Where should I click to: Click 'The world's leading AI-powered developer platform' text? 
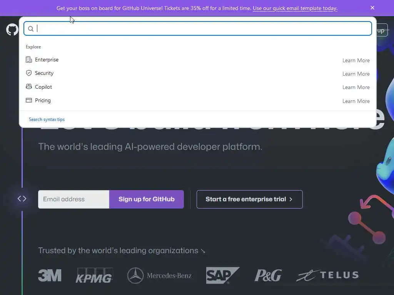click(150, 147)
